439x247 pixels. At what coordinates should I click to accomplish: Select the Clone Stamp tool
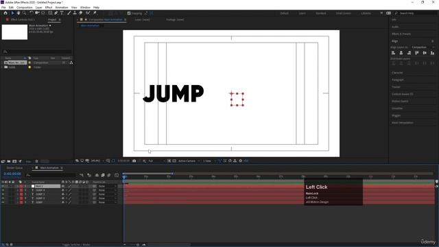pos(75,13)
